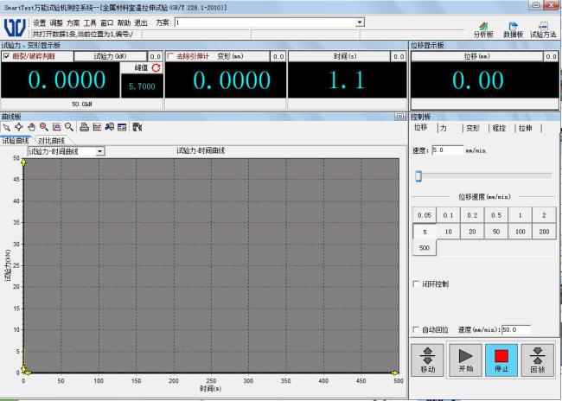Select the hand pan tool in curve toolbar
This screenshot has height=401, width=562.
pos(32,126)
